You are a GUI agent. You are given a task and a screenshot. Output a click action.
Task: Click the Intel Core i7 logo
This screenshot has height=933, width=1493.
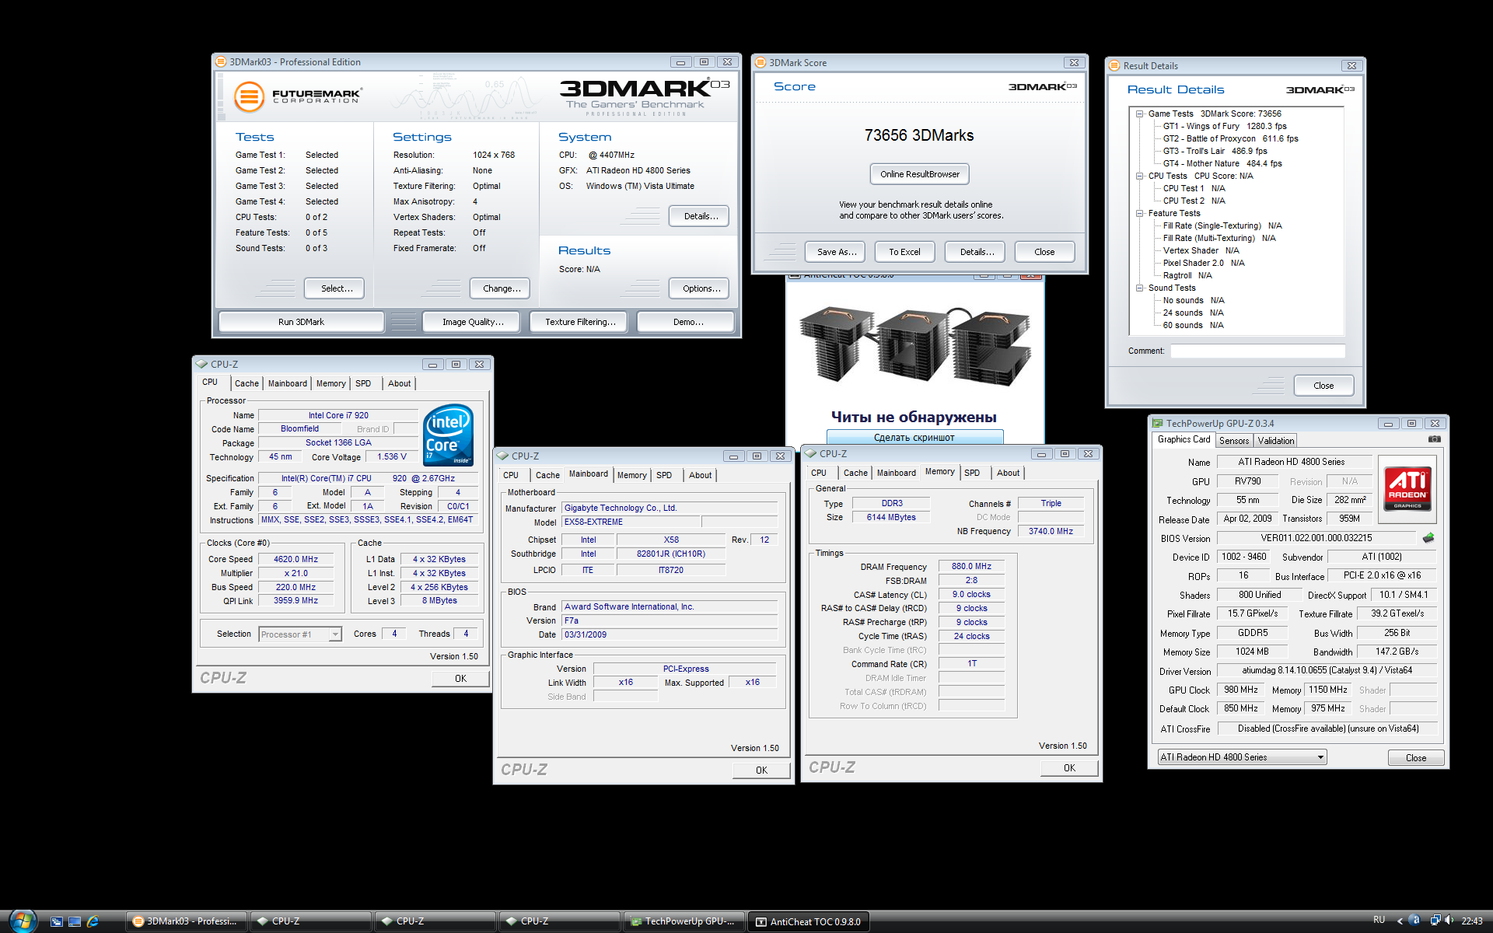(449, 435)
